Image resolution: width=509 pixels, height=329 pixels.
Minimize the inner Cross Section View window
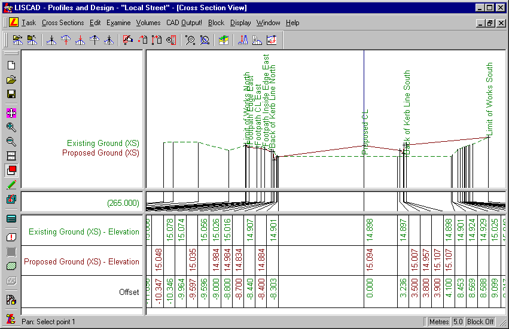480,23
